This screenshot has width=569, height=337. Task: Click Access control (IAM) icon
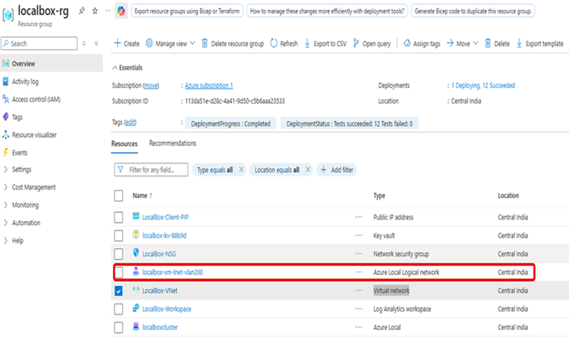[5, 99]
